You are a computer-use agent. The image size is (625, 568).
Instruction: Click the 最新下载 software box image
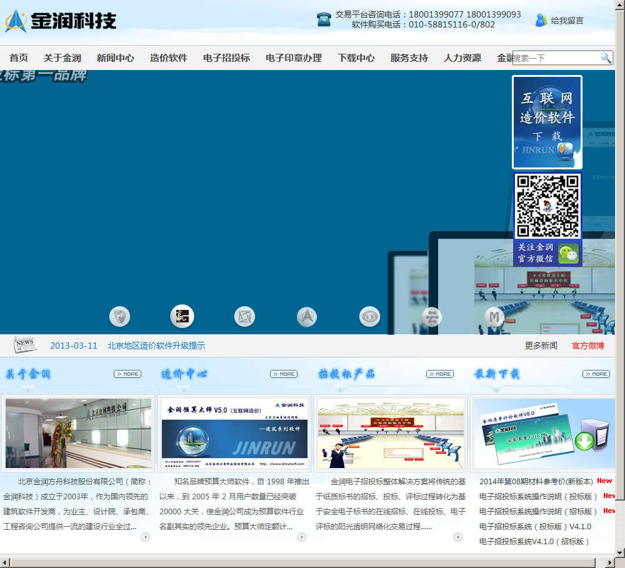(x=544, y=433)
